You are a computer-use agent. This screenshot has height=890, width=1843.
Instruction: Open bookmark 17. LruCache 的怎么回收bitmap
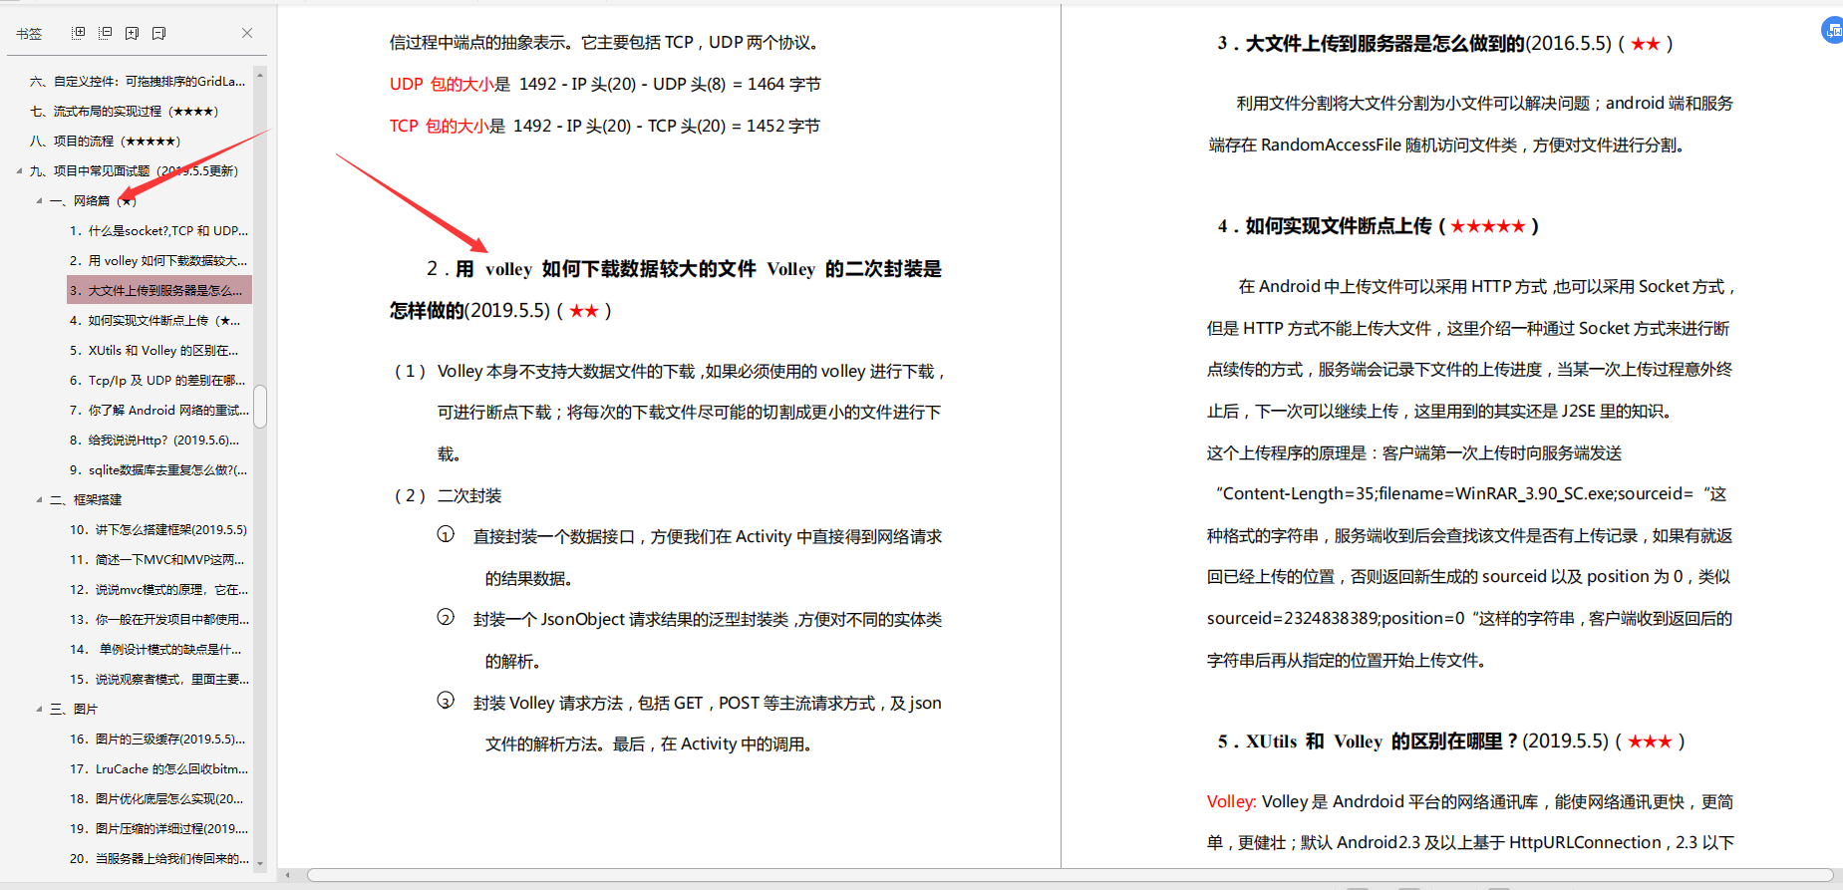click(x=159, y=768)
